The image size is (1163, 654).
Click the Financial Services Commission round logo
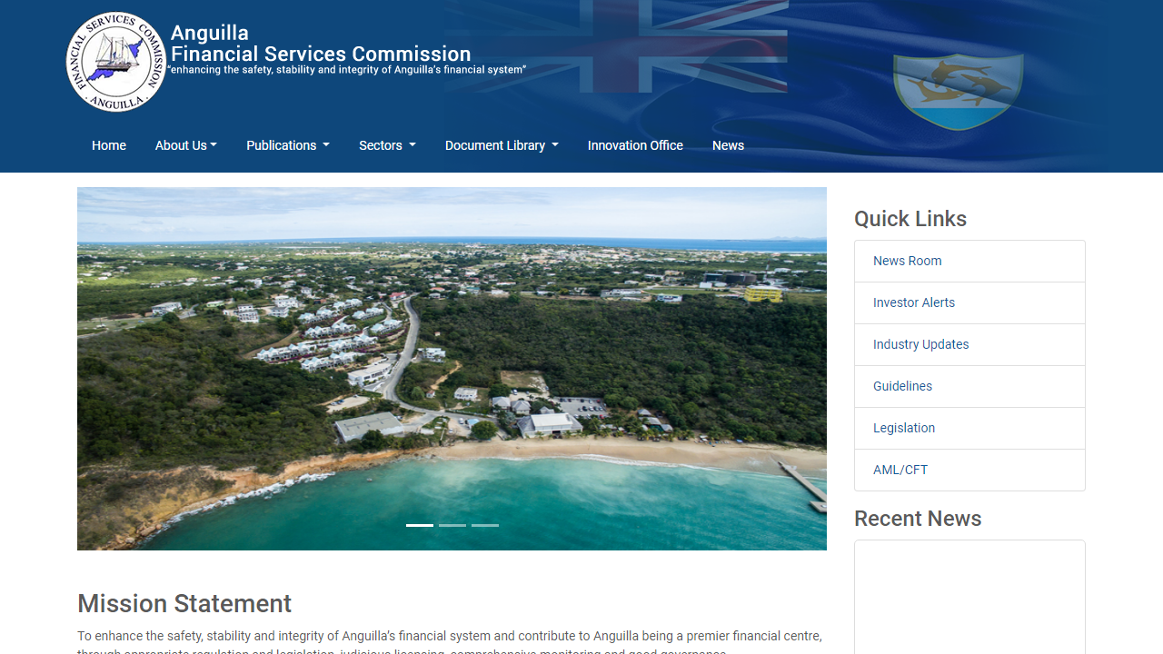116,62
